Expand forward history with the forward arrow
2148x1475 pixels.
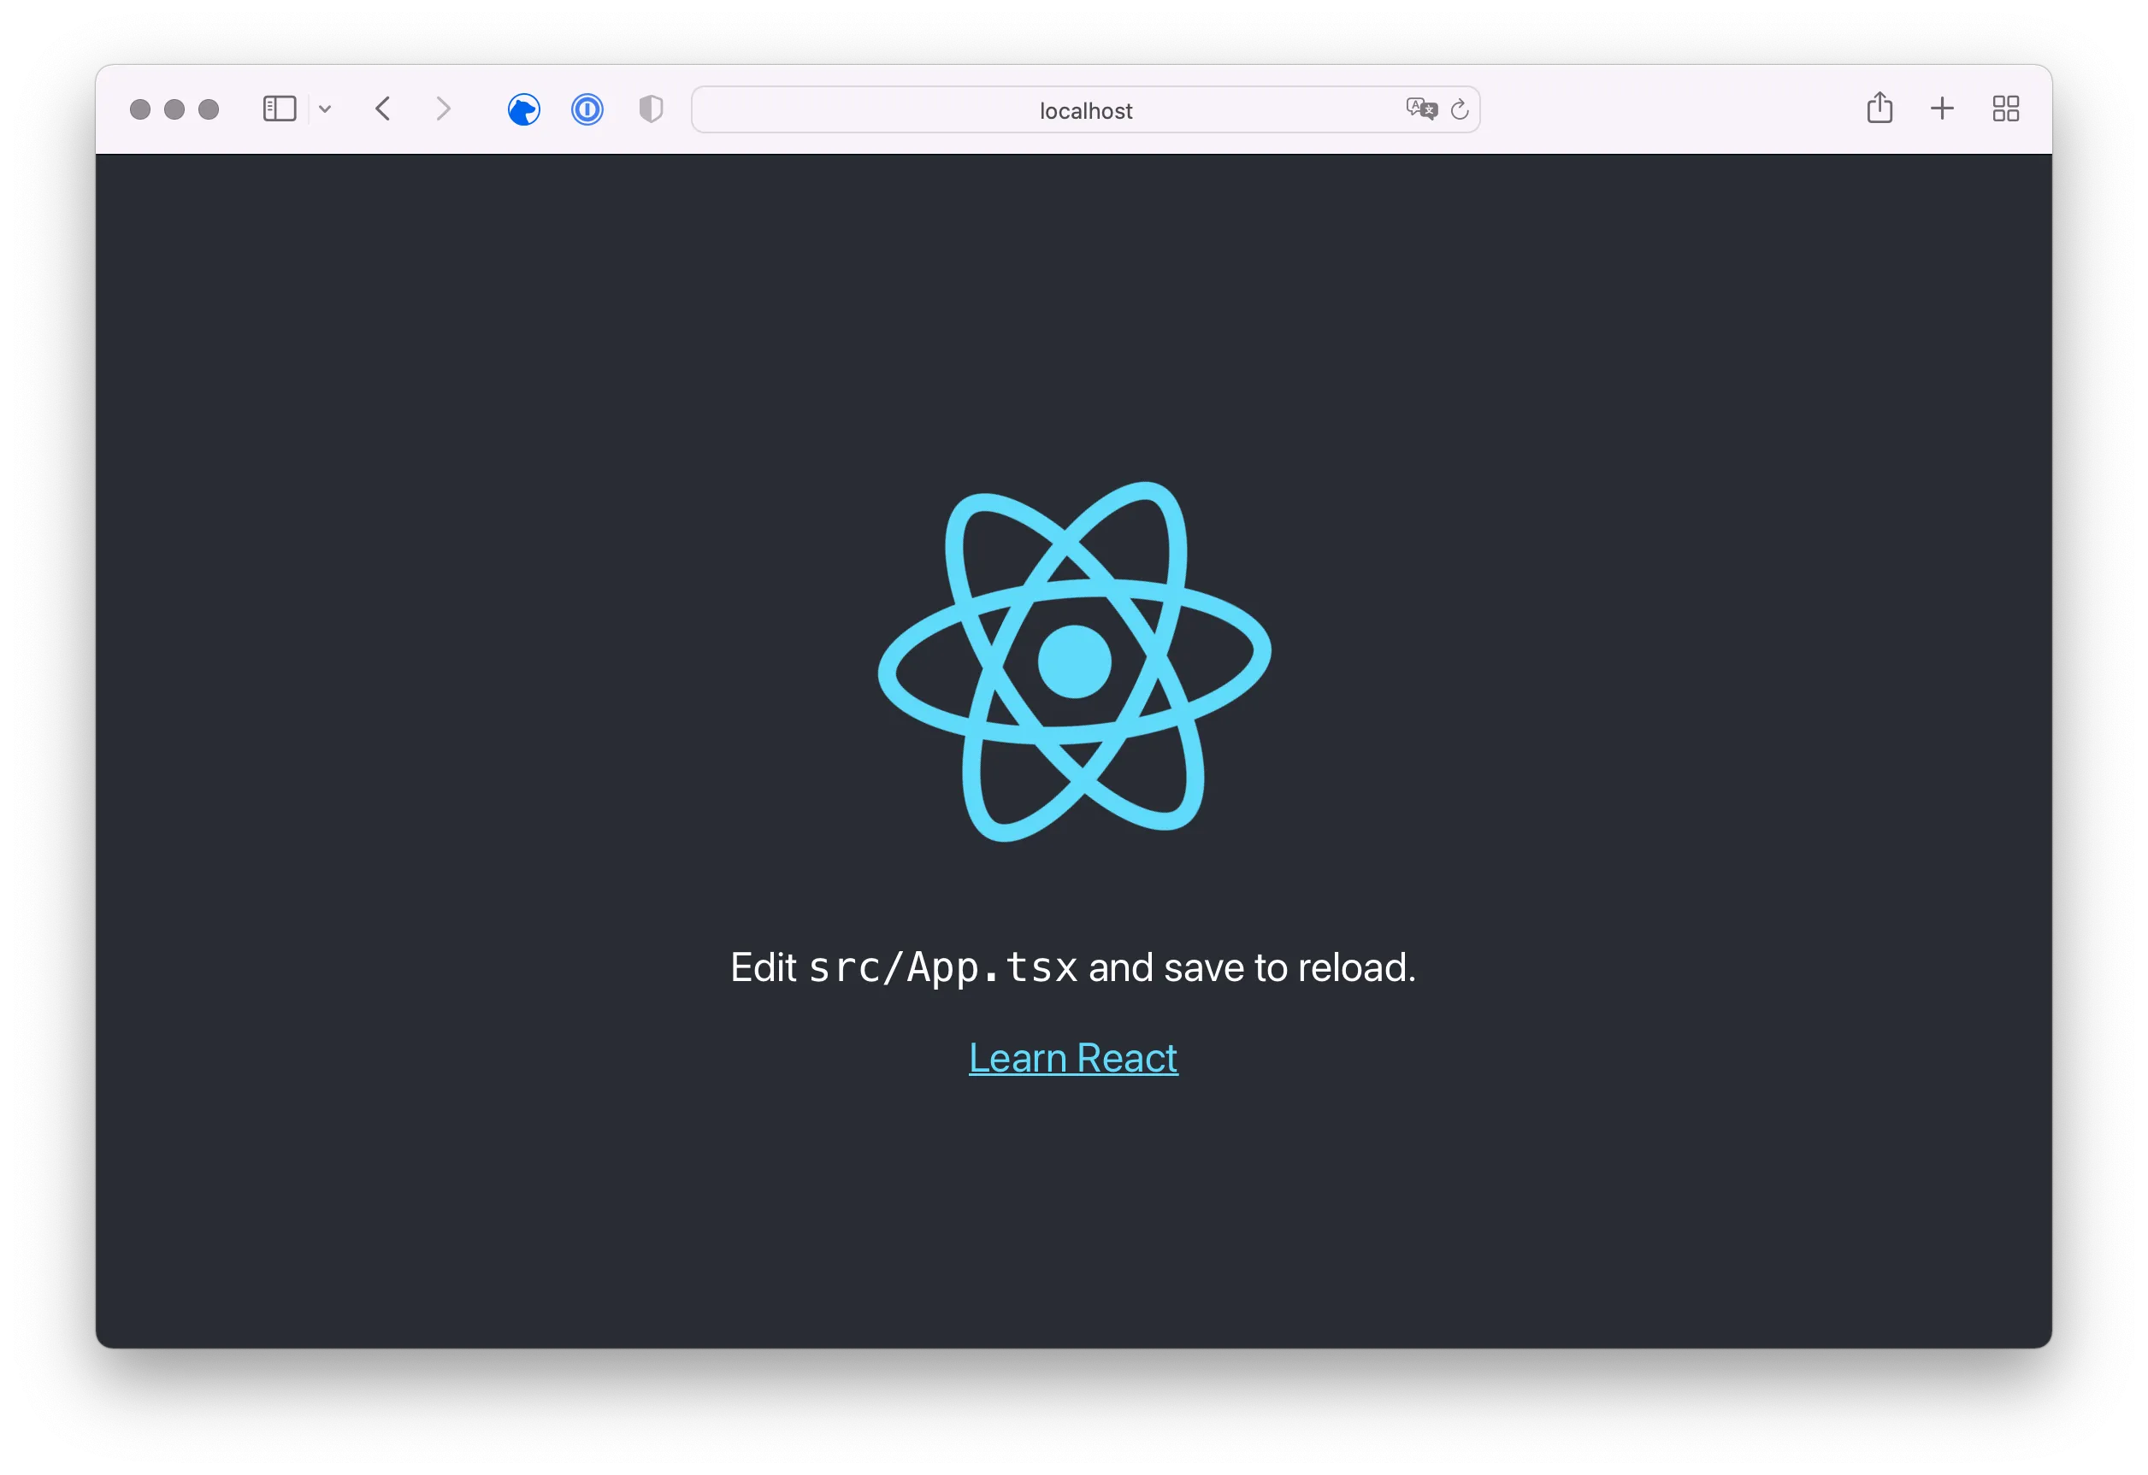[x=444, y=109]
